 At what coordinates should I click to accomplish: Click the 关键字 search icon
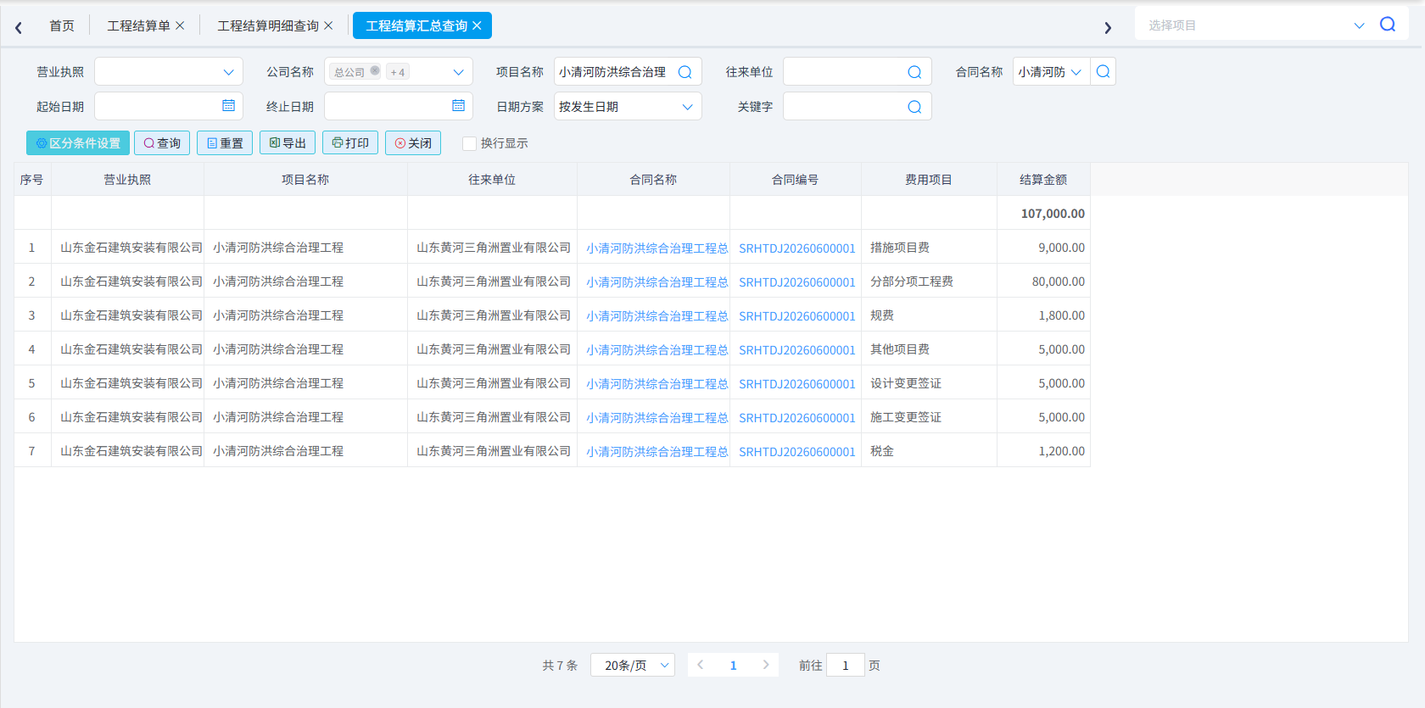[914, 107]
